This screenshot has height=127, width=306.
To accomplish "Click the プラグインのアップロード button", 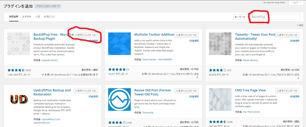I will (48, 6).
